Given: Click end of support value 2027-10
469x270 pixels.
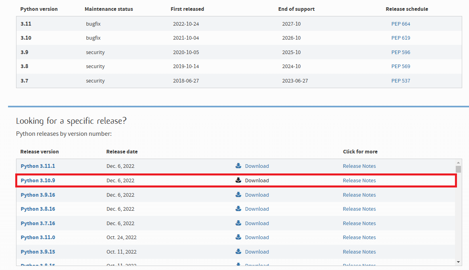Looking at the screenshot, I should tap(291, 24).
